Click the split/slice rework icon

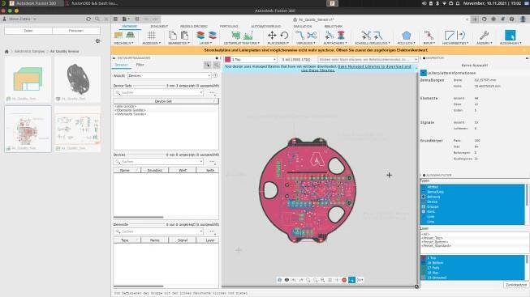click(461, 35)
